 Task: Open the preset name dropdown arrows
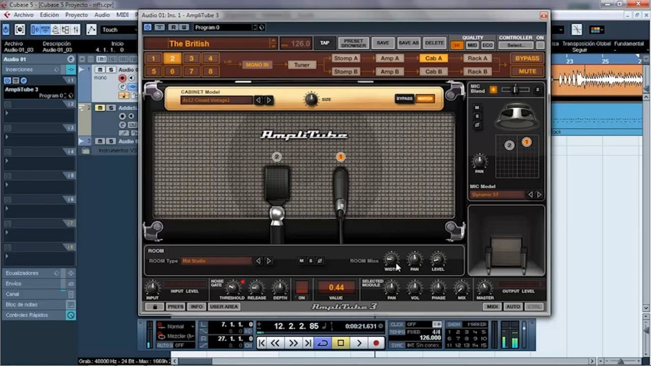[273, 44]
